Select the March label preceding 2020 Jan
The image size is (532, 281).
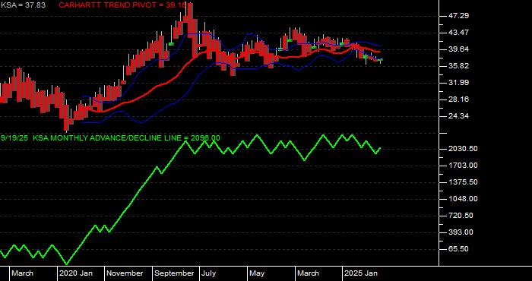pyautogui.click(x=22, y=273)
